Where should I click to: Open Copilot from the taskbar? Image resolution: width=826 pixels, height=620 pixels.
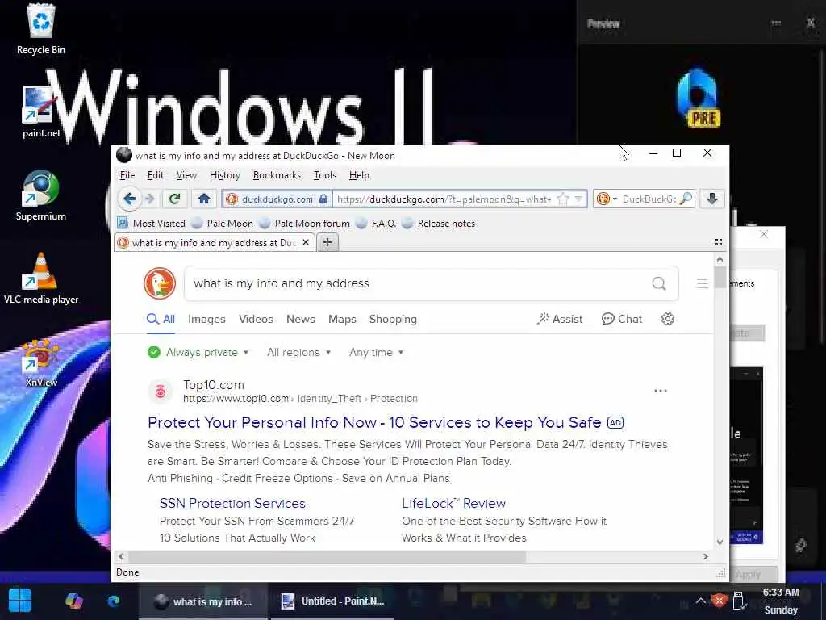[x=74, y=601]
